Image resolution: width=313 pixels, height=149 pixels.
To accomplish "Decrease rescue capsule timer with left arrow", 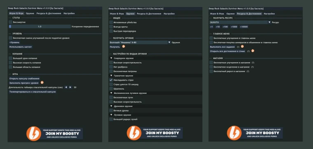I will click(66, 87).
